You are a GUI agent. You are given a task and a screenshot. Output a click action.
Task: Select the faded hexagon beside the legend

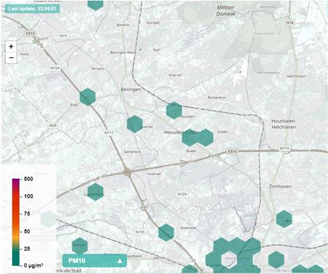48,219
